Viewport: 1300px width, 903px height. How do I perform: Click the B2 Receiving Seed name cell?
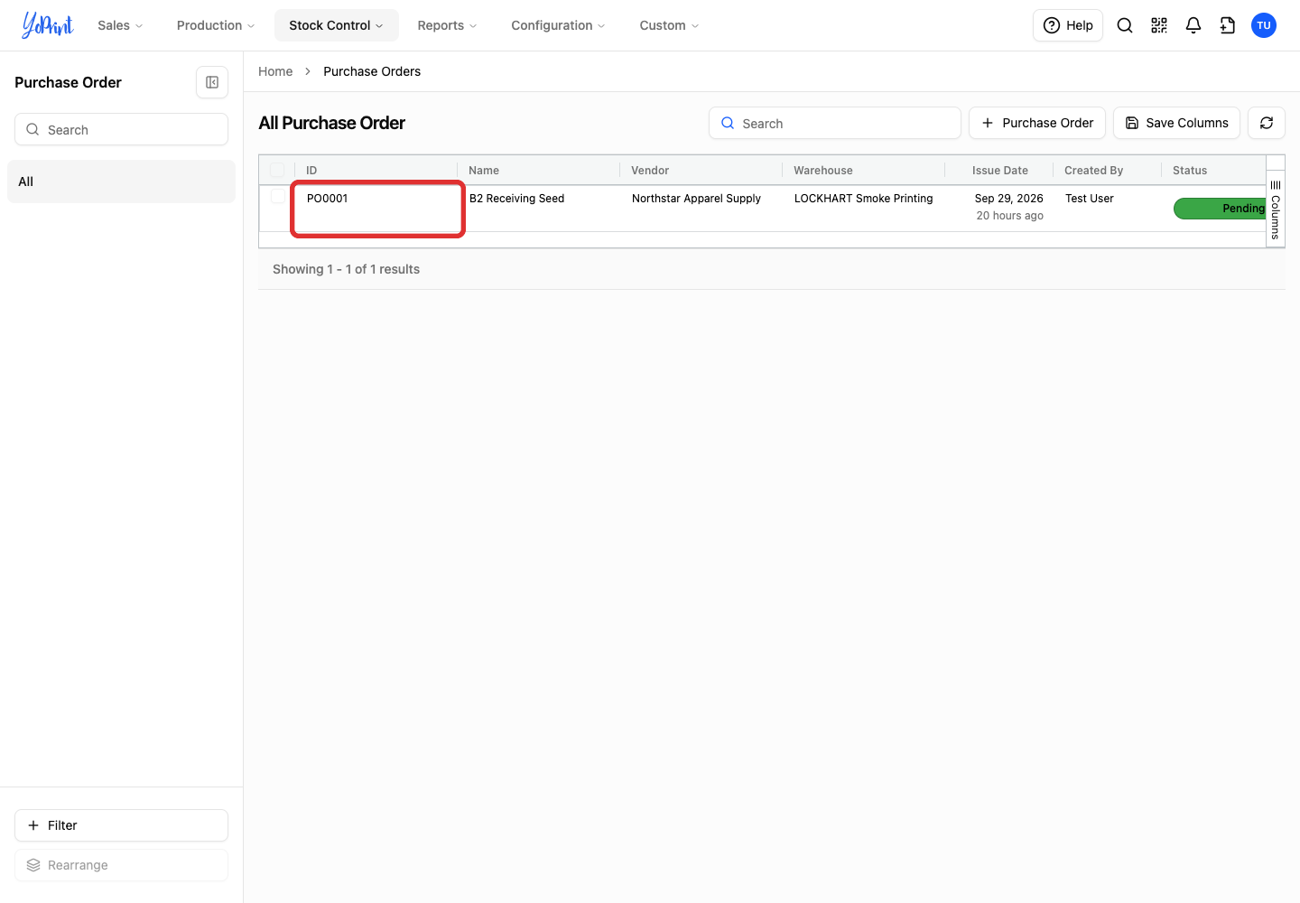pos(517,199)
